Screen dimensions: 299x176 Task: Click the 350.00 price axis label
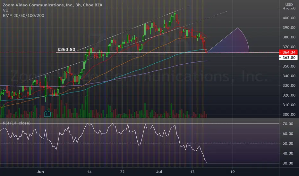point(289,66)
